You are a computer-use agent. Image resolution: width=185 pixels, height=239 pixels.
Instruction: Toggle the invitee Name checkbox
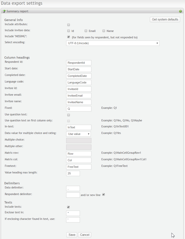pyautogui.click(x=104, y=31)
